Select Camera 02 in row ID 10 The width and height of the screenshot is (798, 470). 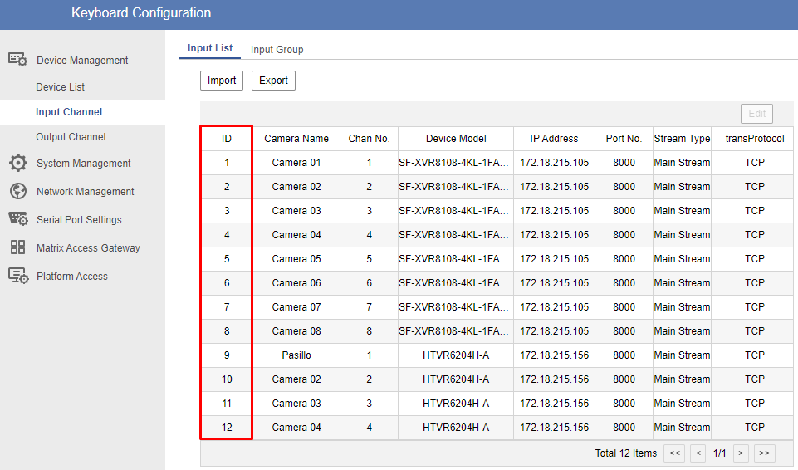tap(296, 379)
